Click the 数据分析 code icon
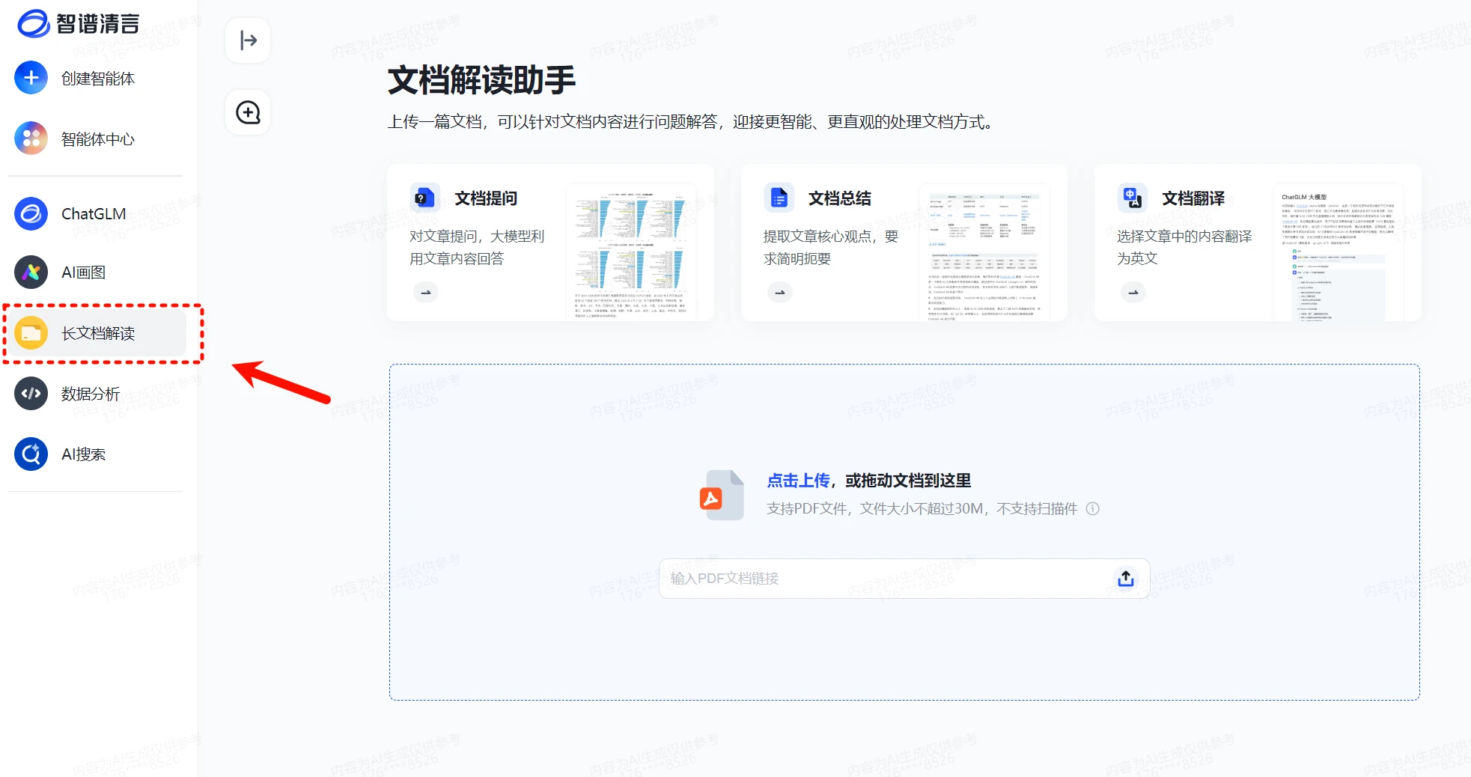Image resolution: width=1471 pixels, height=777 pixels. (31, 394)
